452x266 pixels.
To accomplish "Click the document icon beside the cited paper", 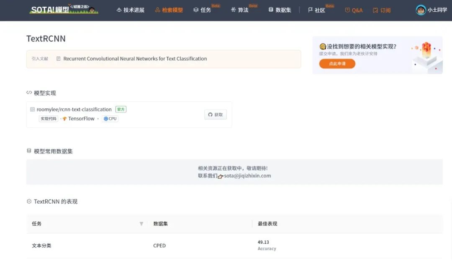I will pos(58,59).
